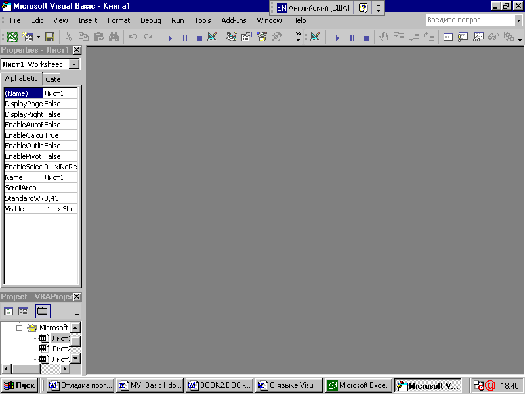
Task: Open the Locals Window icon
Action: click(x=448, y=37)
